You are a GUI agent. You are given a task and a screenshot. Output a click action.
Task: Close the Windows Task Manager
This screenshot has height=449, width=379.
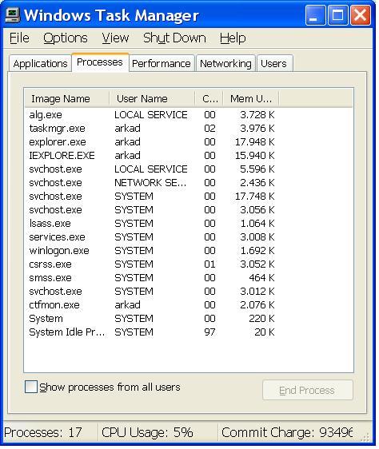tap(361, 15)
